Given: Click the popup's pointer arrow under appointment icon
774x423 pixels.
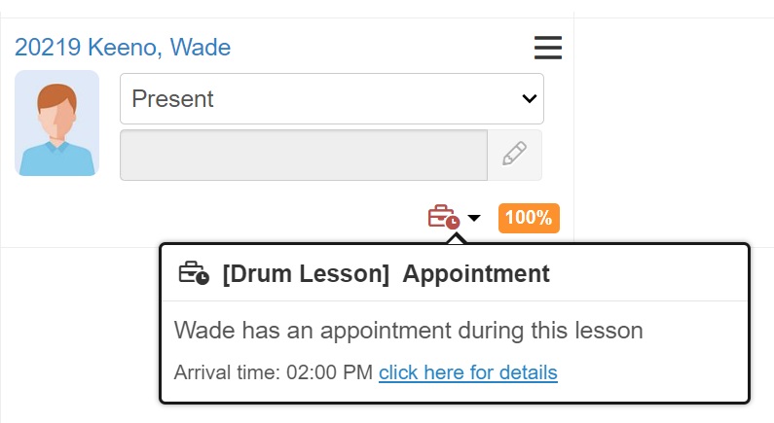Looking at the screenshot, I should [x=453, y=237].
